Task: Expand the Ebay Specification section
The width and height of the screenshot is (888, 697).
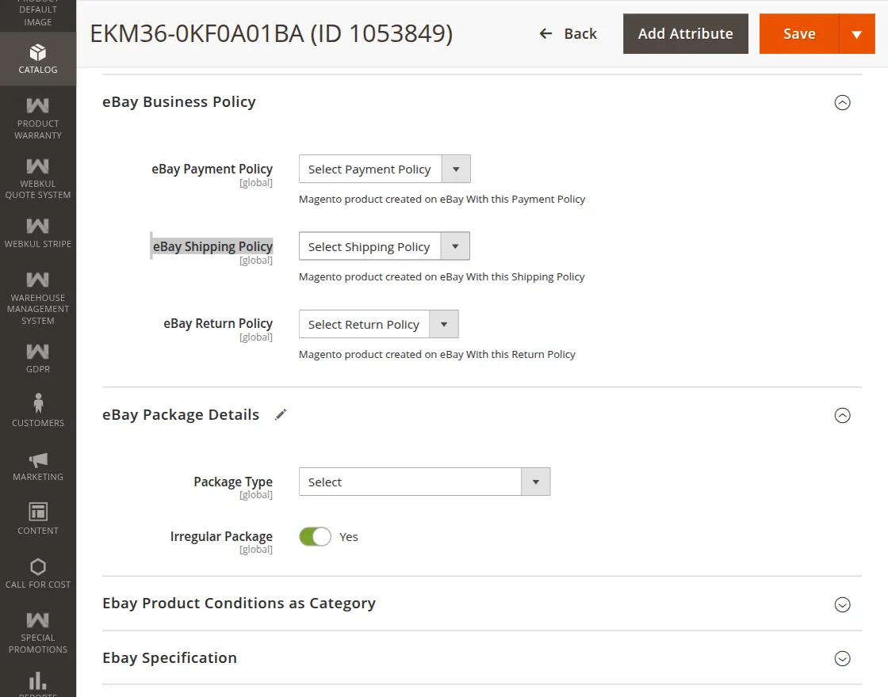Action: 842,658
